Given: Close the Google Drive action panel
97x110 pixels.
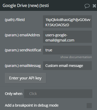Looking at the screenshot, I should click(x=94, y=6).
